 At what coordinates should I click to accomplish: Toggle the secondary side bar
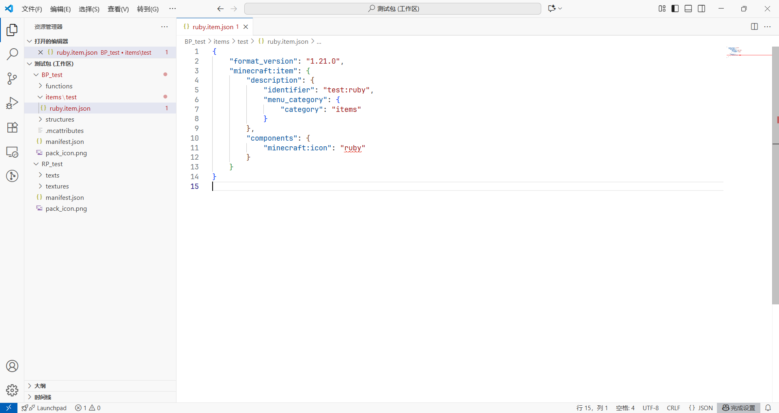point(702,9)
